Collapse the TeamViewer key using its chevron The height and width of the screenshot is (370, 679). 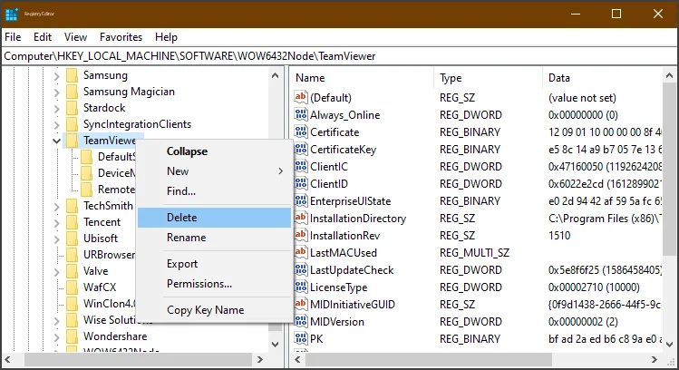pyautogui.click(x=57, y=141)
